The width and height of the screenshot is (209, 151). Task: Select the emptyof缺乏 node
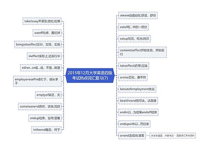coord(48,95)
